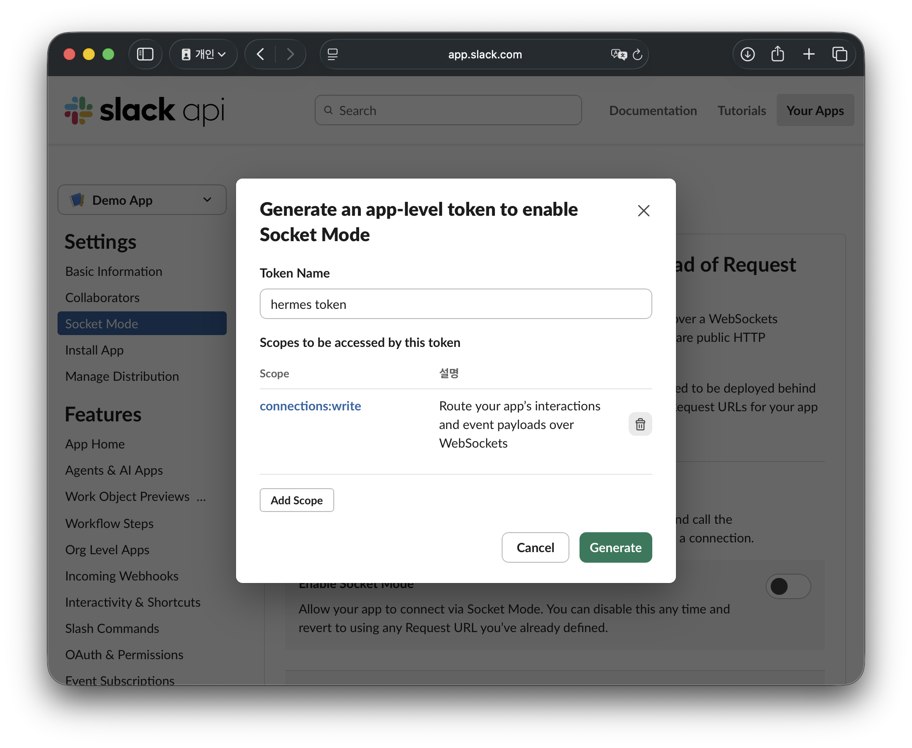The width and height of the screenshot is (912, 748).
Task: Delete the connections:write scope
Action: pos(640,424)
